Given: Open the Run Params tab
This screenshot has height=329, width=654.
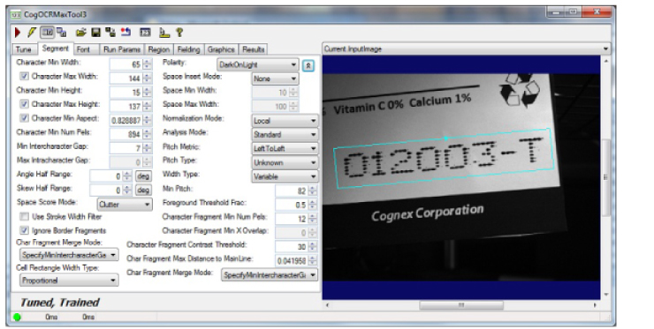Looking at the screenshot, I should [122, 49].
